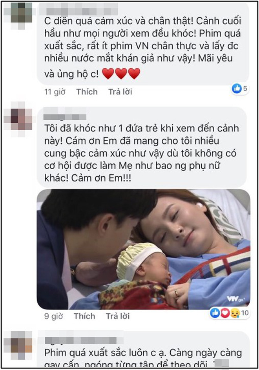Open the 11 giờ timestamp link
Image resolution: width=259 pixels, height=370 pixels.
point(55,92)
